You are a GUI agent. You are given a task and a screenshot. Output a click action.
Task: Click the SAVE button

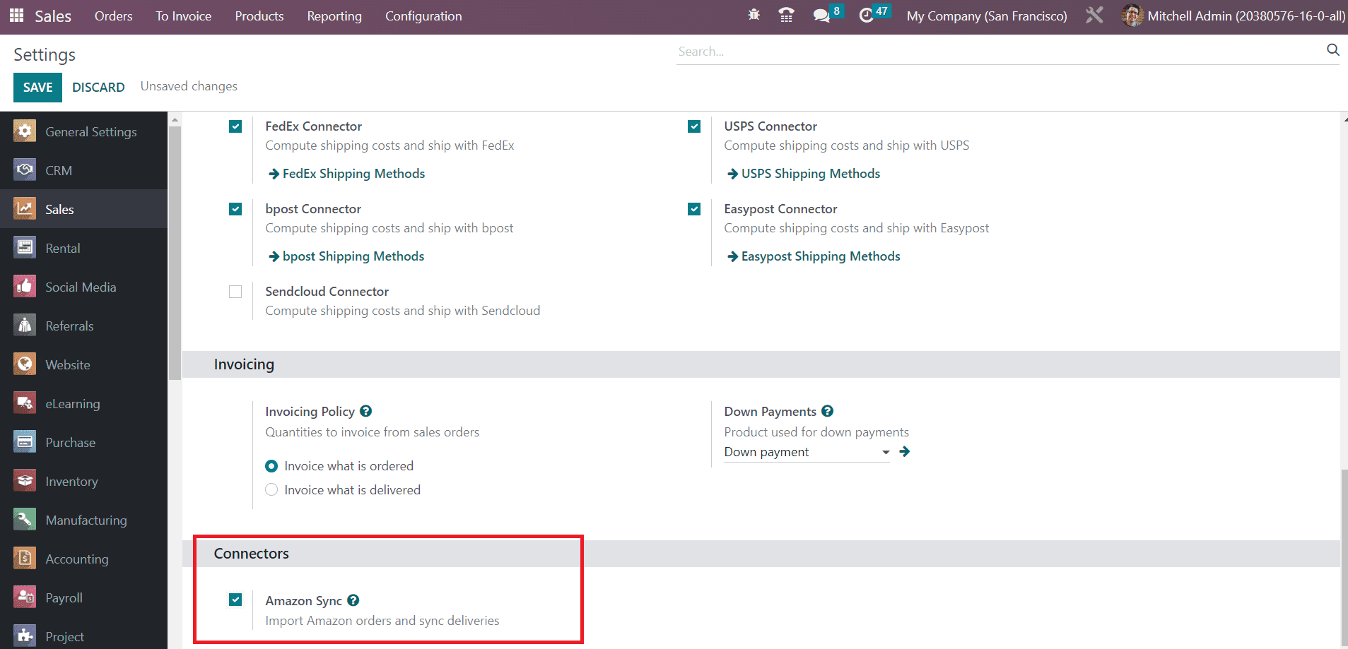(x=37, y=87)
